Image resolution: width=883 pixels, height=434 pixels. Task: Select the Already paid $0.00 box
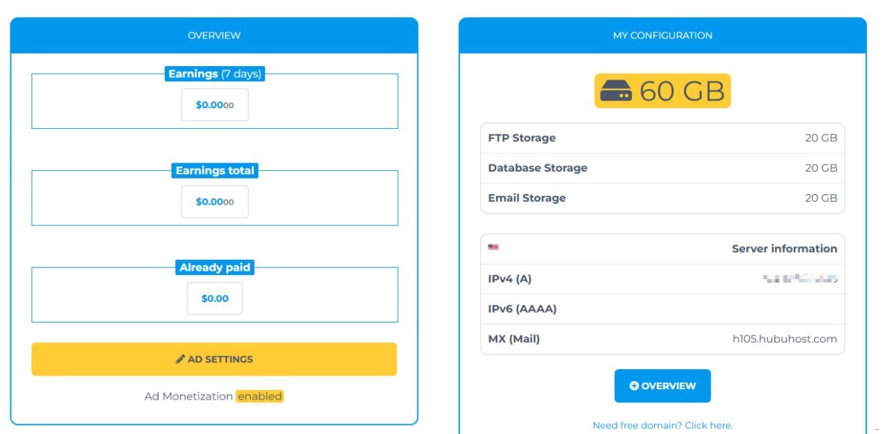pos(215,298)
